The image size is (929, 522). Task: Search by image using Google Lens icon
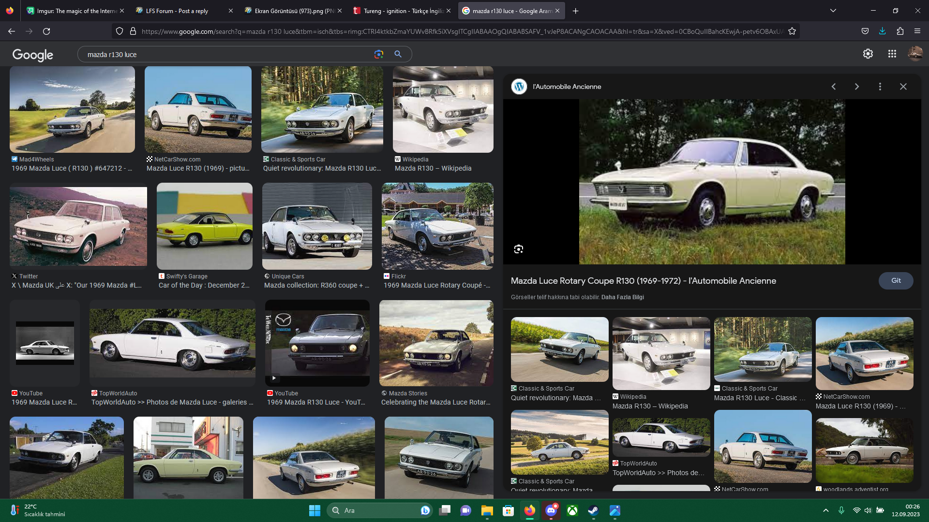[x=378, y=54]
